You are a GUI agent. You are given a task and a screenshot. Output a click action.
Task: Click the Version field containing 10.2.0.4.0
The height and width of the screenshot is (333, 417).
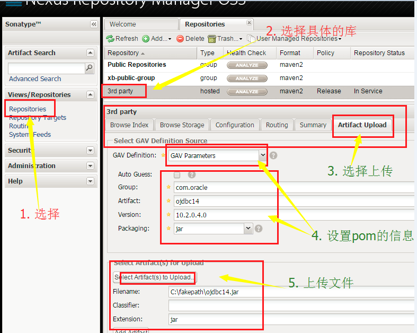point(294,215)
